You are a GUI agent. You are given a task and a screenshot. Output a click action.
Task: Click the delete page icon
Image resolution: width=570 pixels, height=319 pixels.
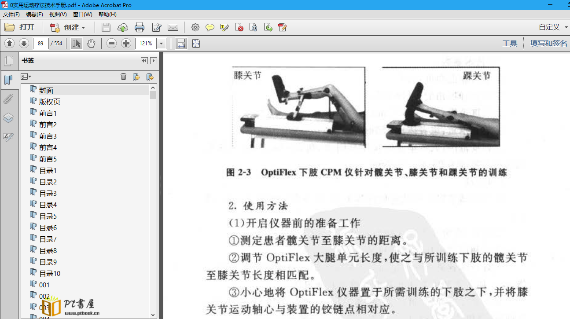pos(239,27)
